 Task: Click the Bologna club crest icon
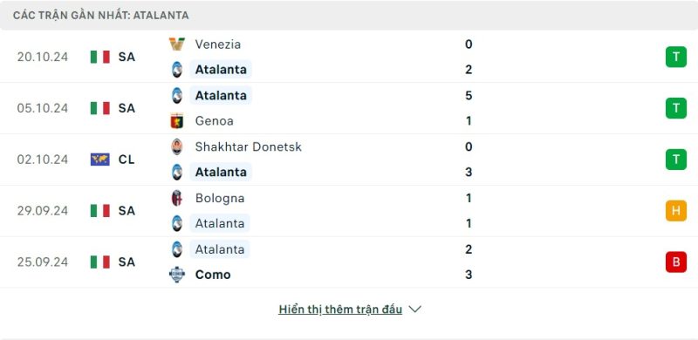pyautogui.click(x=177, y=198)
